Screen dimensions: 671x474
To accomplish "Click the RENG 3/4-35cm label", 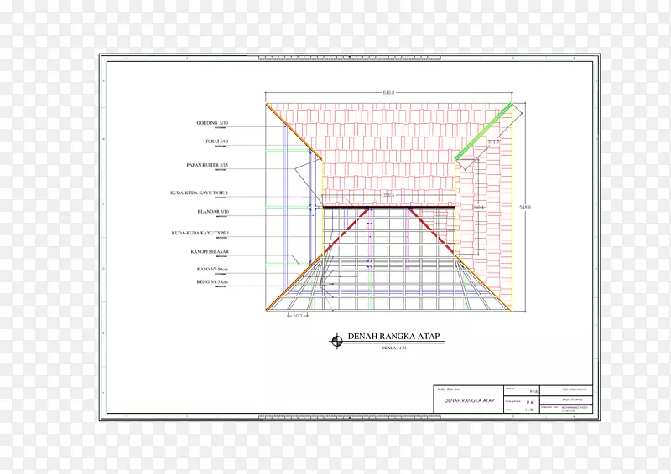I will tap(212, 282).
